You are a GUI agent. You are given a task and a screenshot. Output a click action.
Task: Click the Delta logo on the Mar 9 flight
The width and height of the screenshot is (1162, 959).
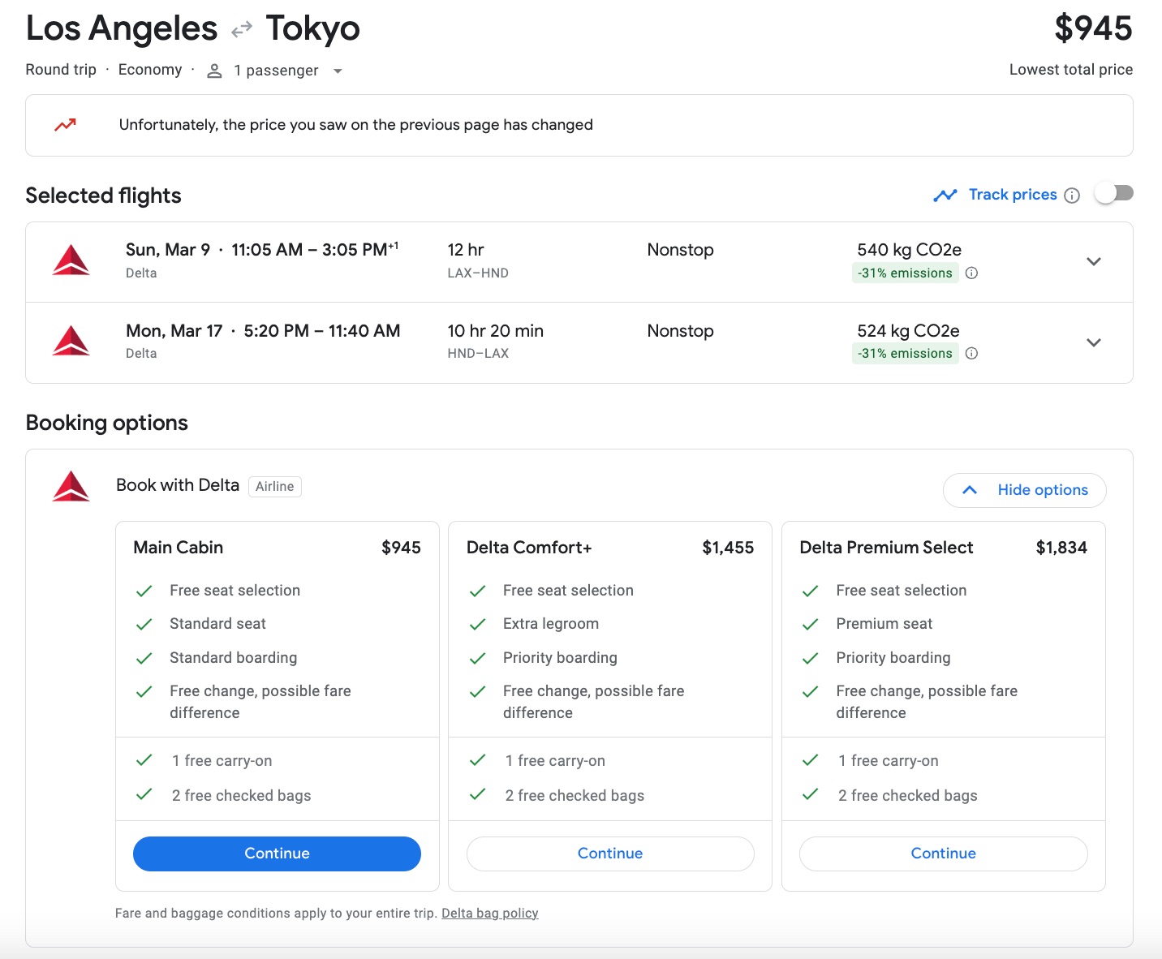[71, 261]
